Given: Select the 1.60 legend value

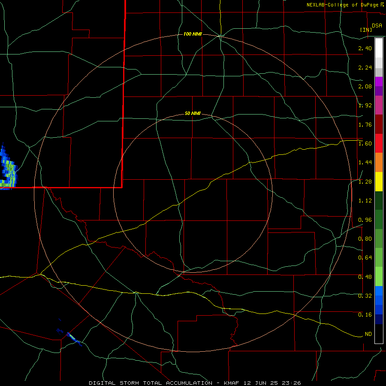Looking at the screenshot, I should (365, 144).
